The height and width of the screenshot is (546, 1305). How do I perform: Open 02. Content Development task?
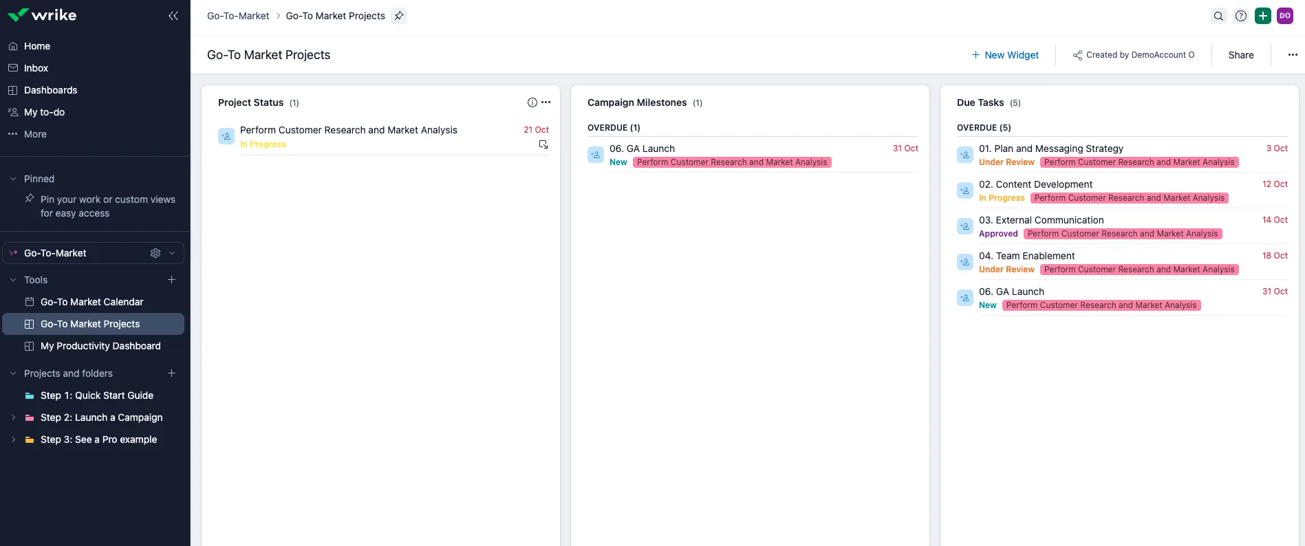point(1035,184)
